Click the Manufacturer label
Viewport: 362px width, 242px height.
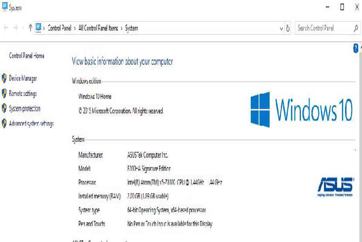pos(90,155)
